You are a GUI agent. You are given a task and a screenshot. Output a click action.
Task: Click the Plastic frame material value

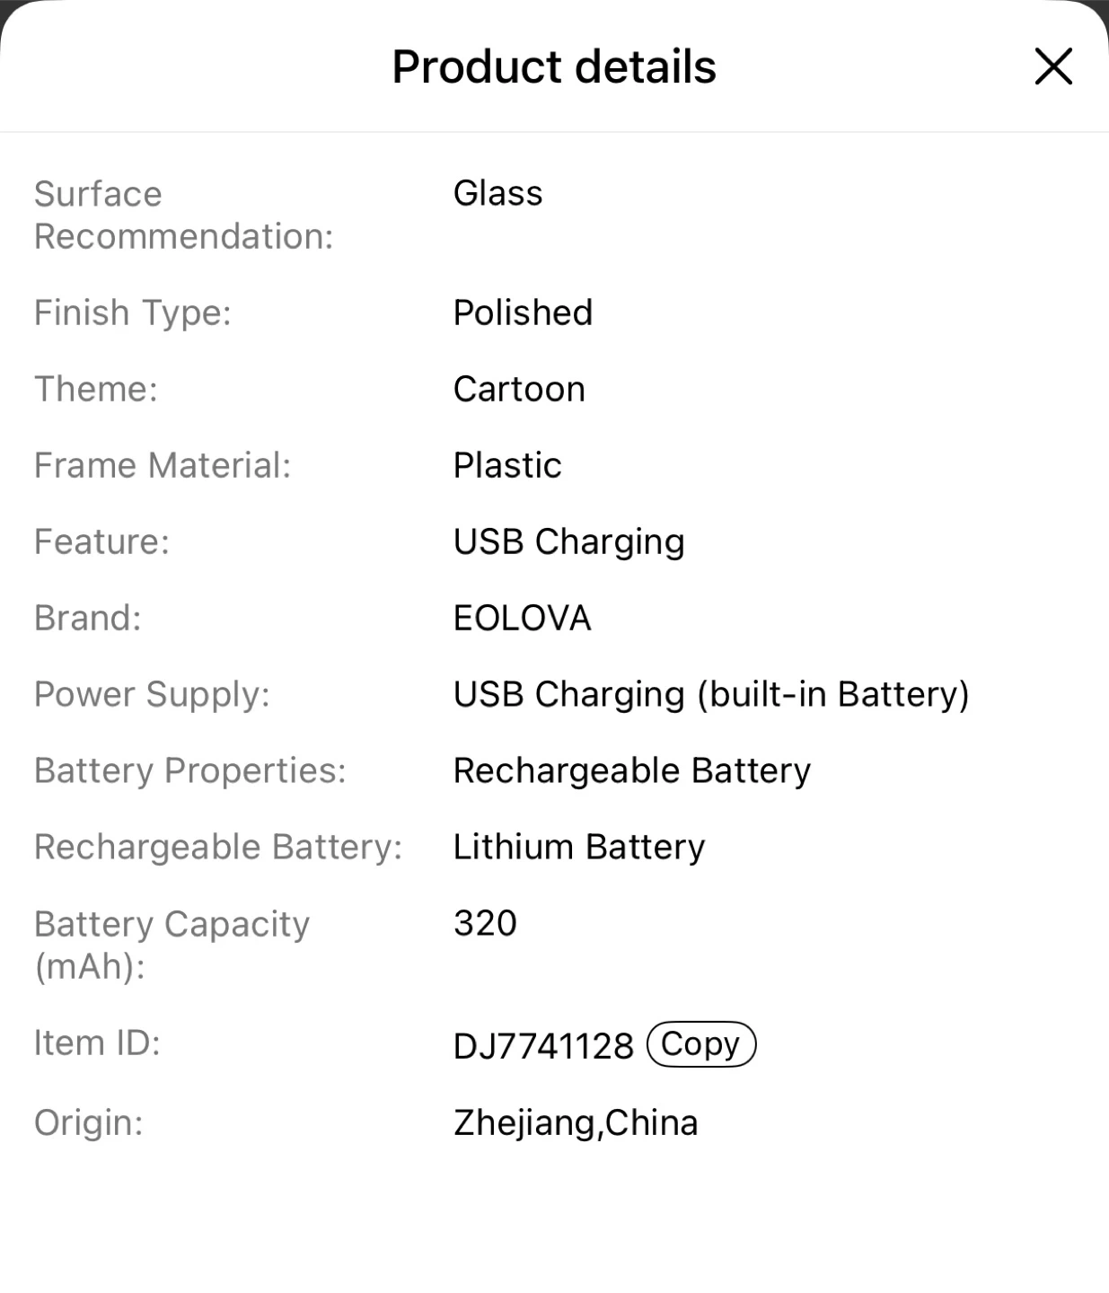(507, 465)
